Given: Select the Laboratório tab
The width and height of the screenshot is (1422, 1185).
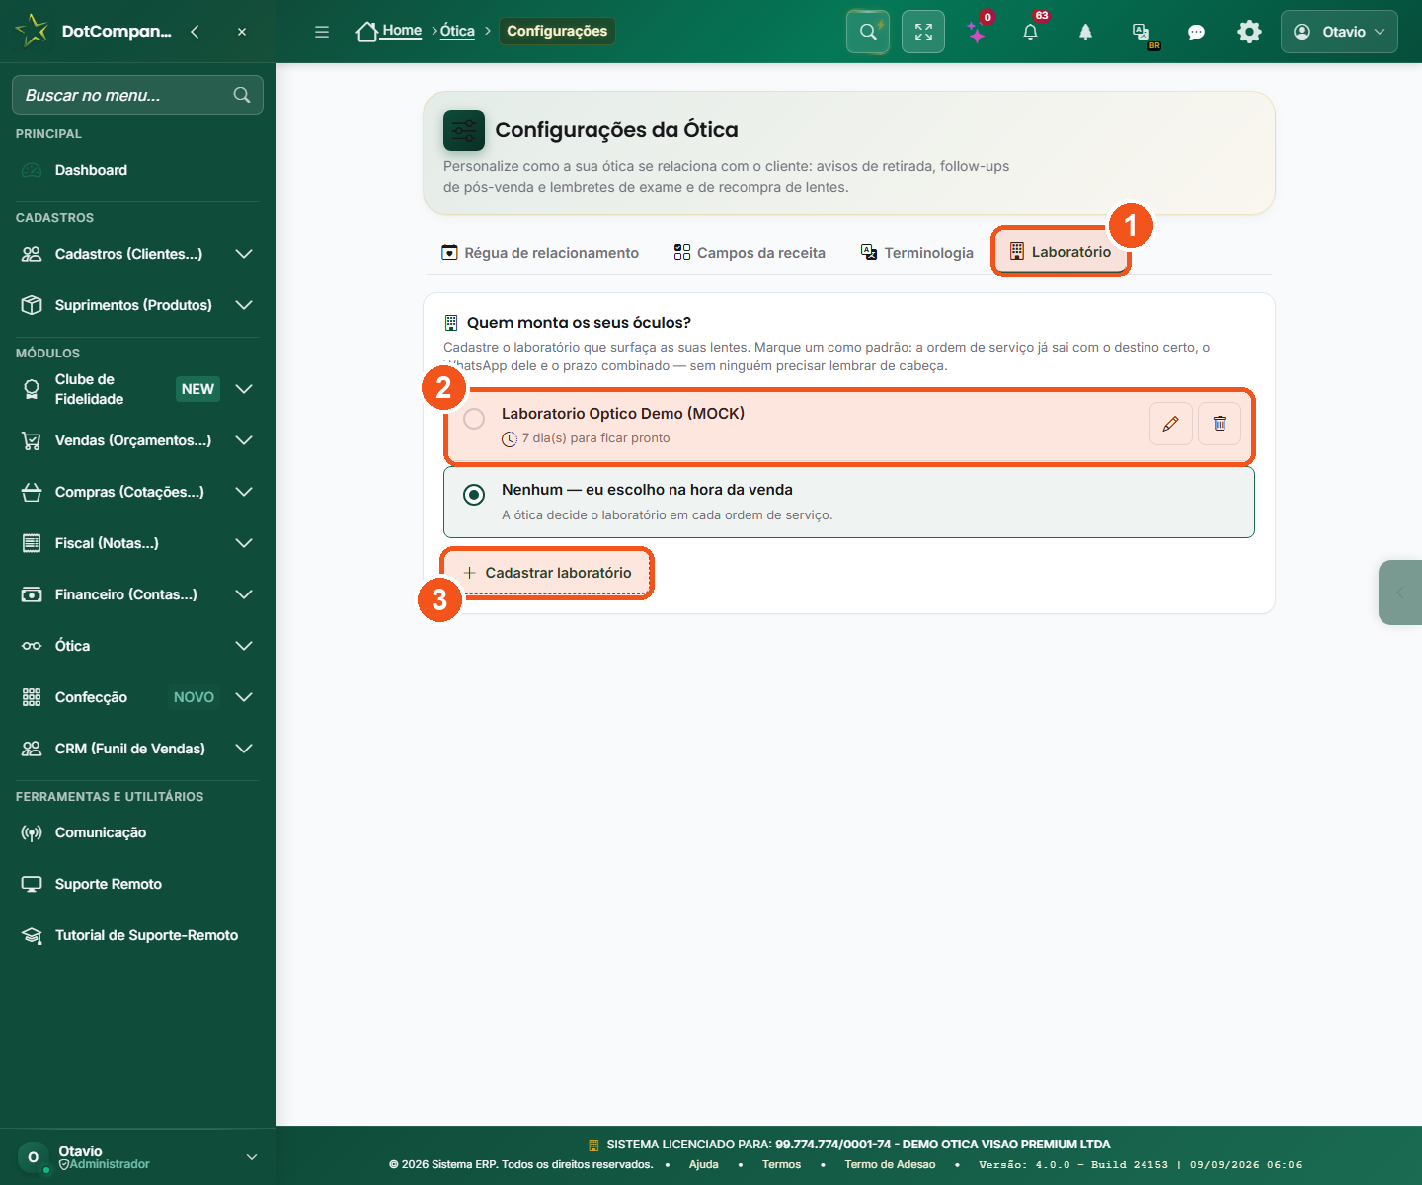Looking at the screenshot, I should tap(1061, 252).
